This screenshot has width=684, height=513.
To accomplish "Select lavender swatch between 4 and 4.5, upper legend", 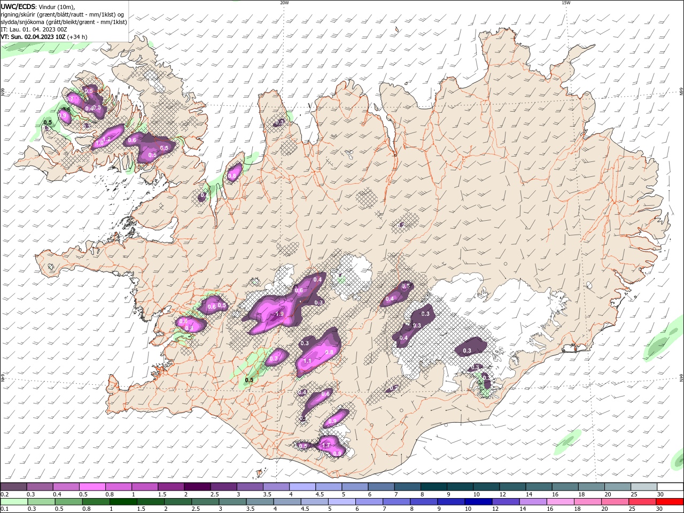I will pyautogui.click(x=302, y=487).
